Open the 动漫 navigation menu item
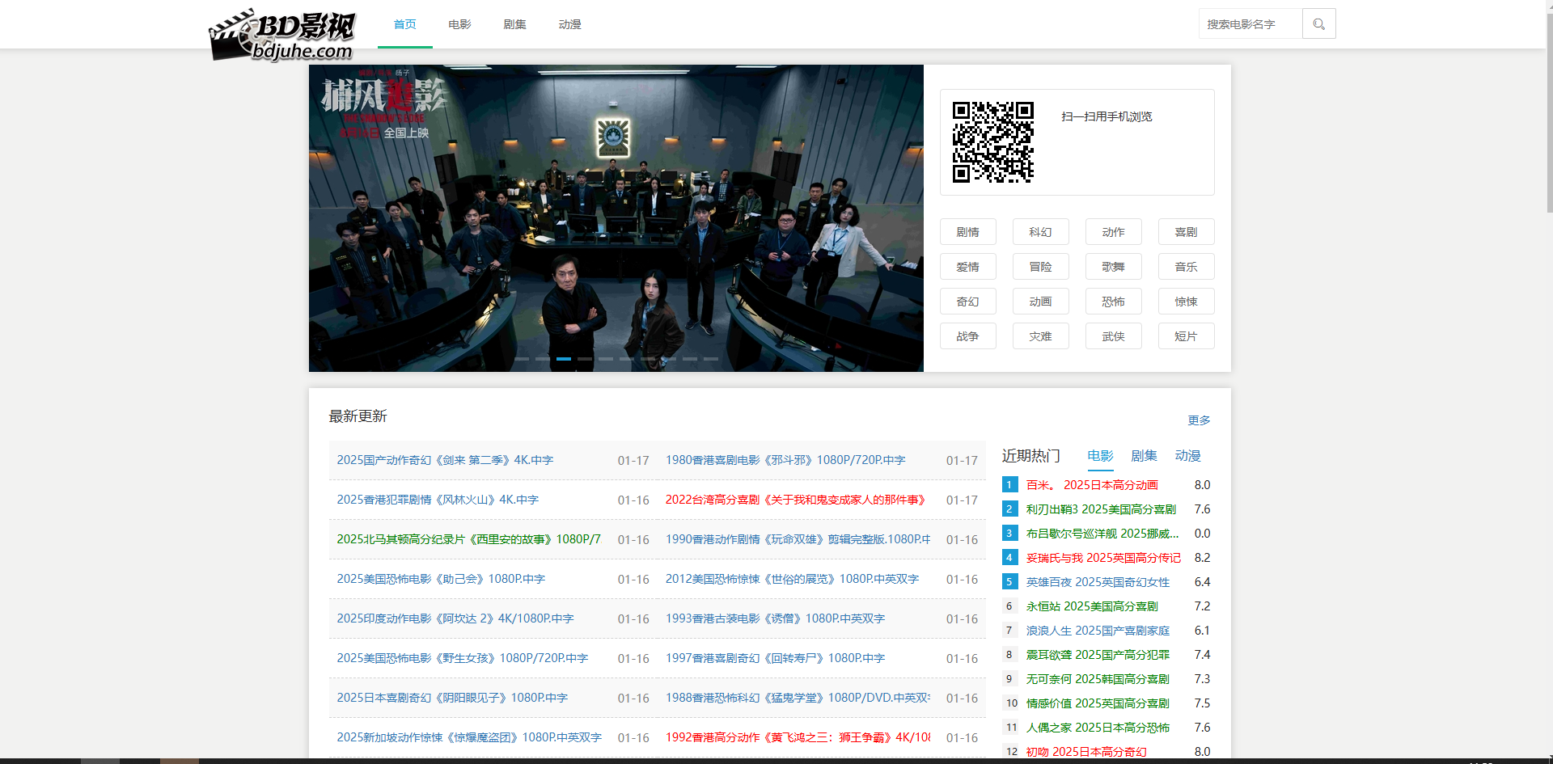The width and height of the screenshot is (1553, 764). (x=569, y=25)
